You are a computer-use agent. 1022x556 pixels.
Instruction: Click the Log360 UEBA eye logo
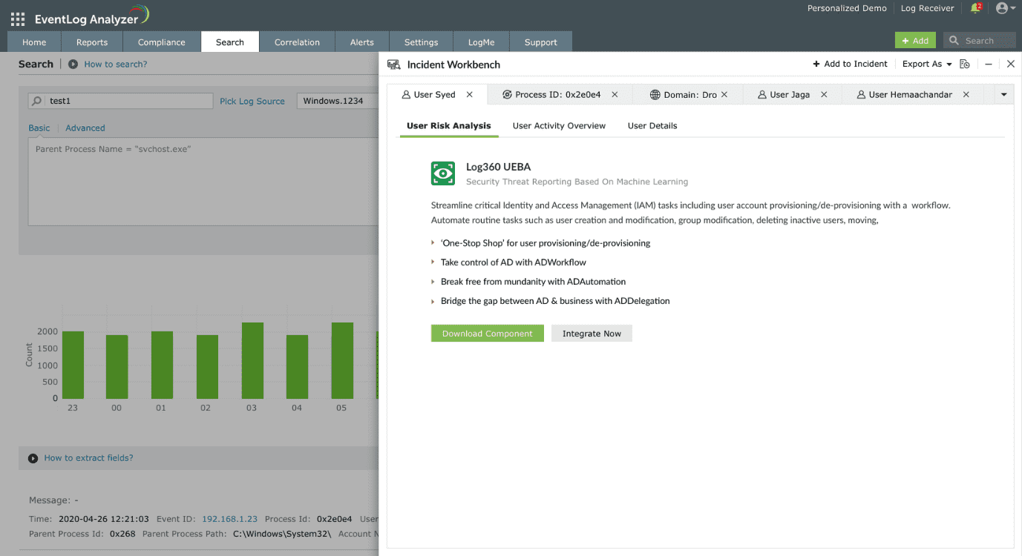coord(443,173)
